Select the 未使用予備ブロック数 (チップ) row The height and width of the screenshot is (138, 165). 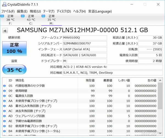[x=80, y=101]
